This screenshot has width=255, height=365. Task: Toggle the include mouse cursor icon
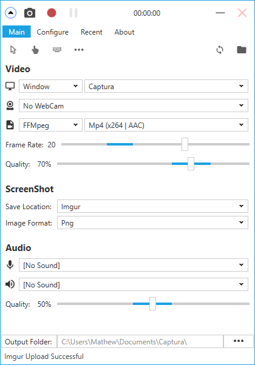[x=13, y=50]
